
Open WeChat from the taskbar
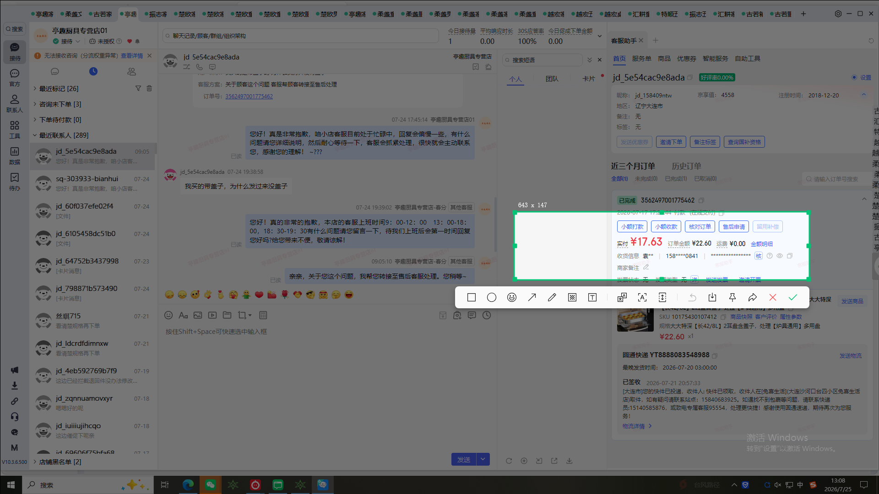click(x=211, y=485)
